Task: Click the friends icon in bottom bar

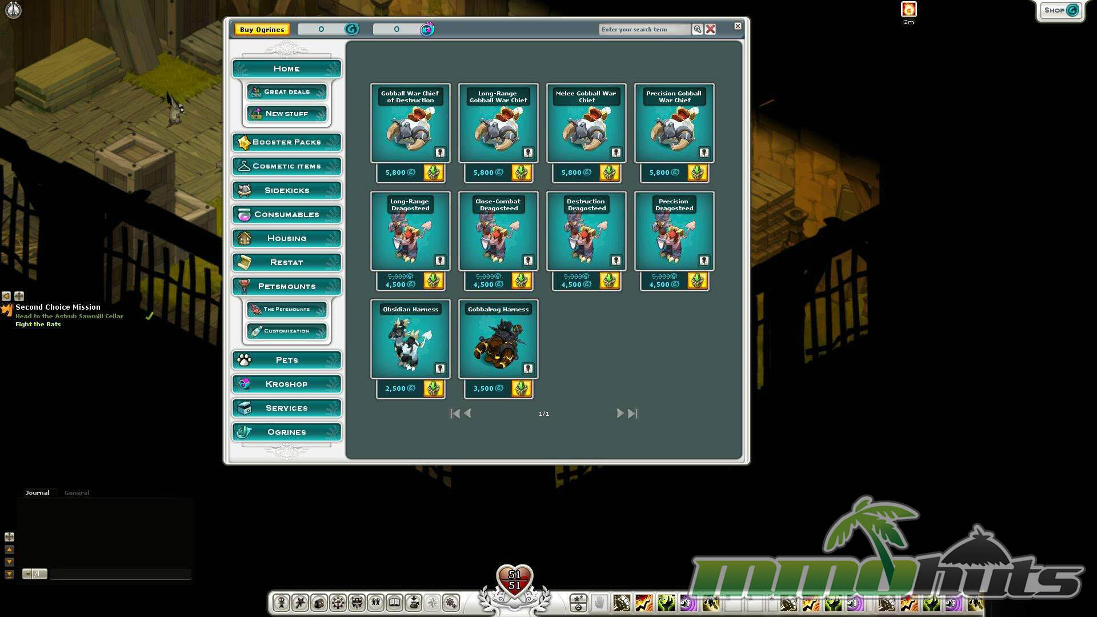Action: (375, 603)
